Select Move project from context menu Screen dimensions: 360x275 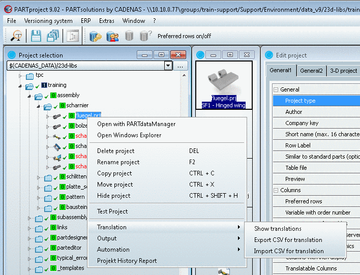pos(167,185)
